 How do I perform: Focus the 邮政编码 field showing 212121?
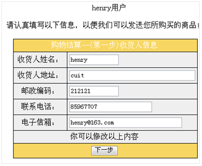click(x=94, y=91)
